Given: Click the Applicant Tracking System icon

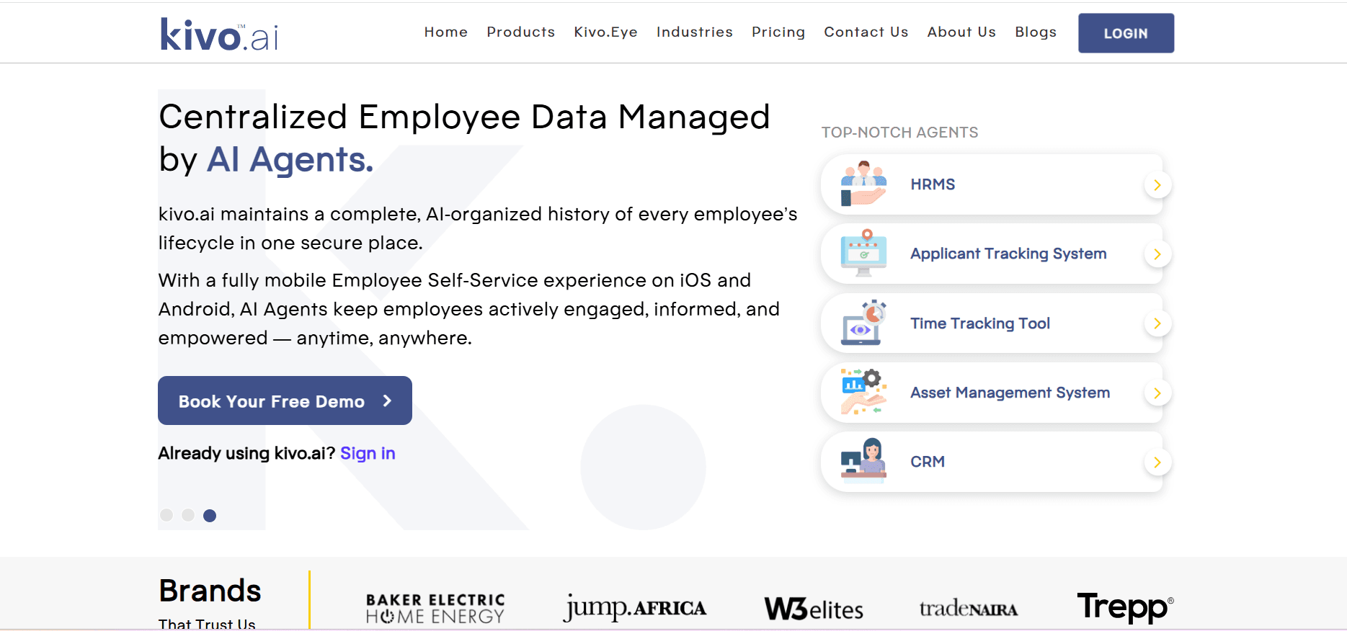Looking at the screenshot, I should [x=863, y=254].
